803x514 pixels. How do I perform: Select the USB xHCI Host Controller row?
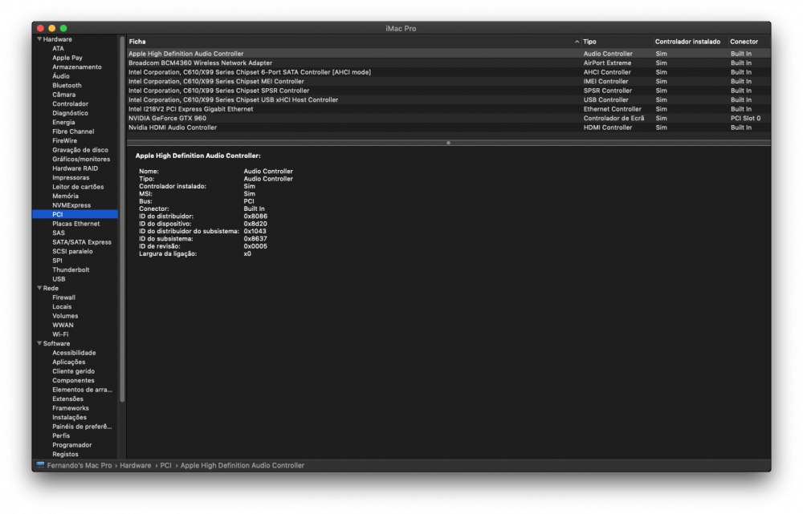[x=448, y=99]
